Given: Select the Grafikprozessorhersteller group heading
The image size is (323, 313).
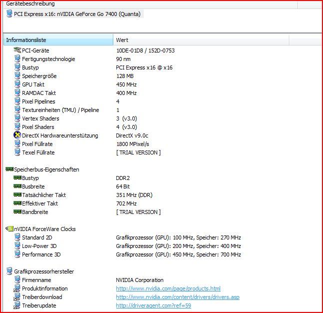Looking at the screenshot, I should tap(44, 271).
